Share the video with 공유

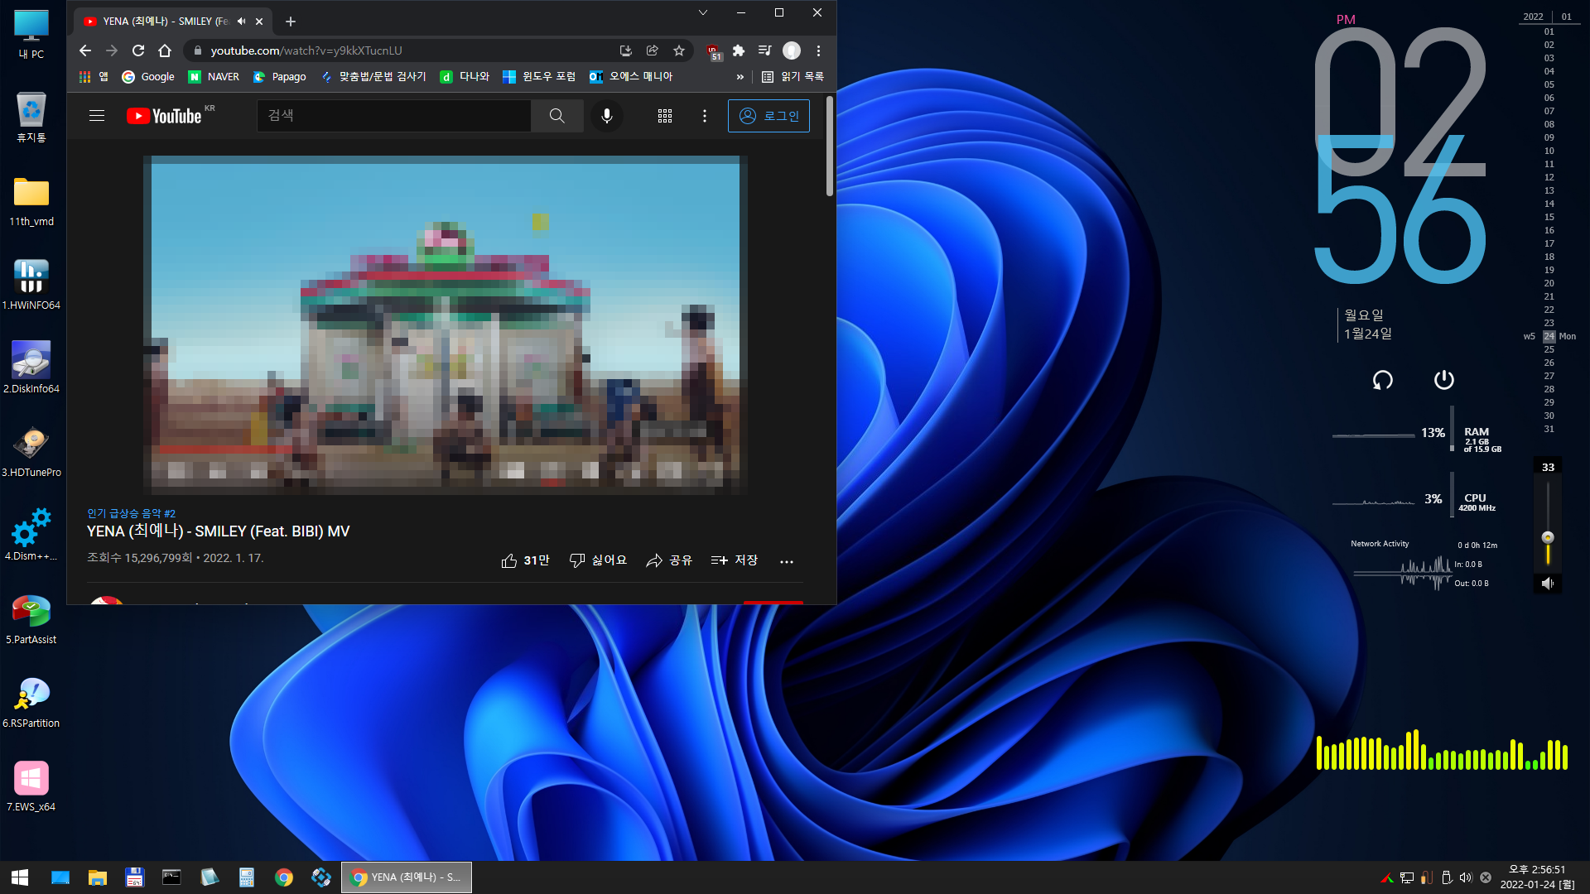click(x=669, y=560)
